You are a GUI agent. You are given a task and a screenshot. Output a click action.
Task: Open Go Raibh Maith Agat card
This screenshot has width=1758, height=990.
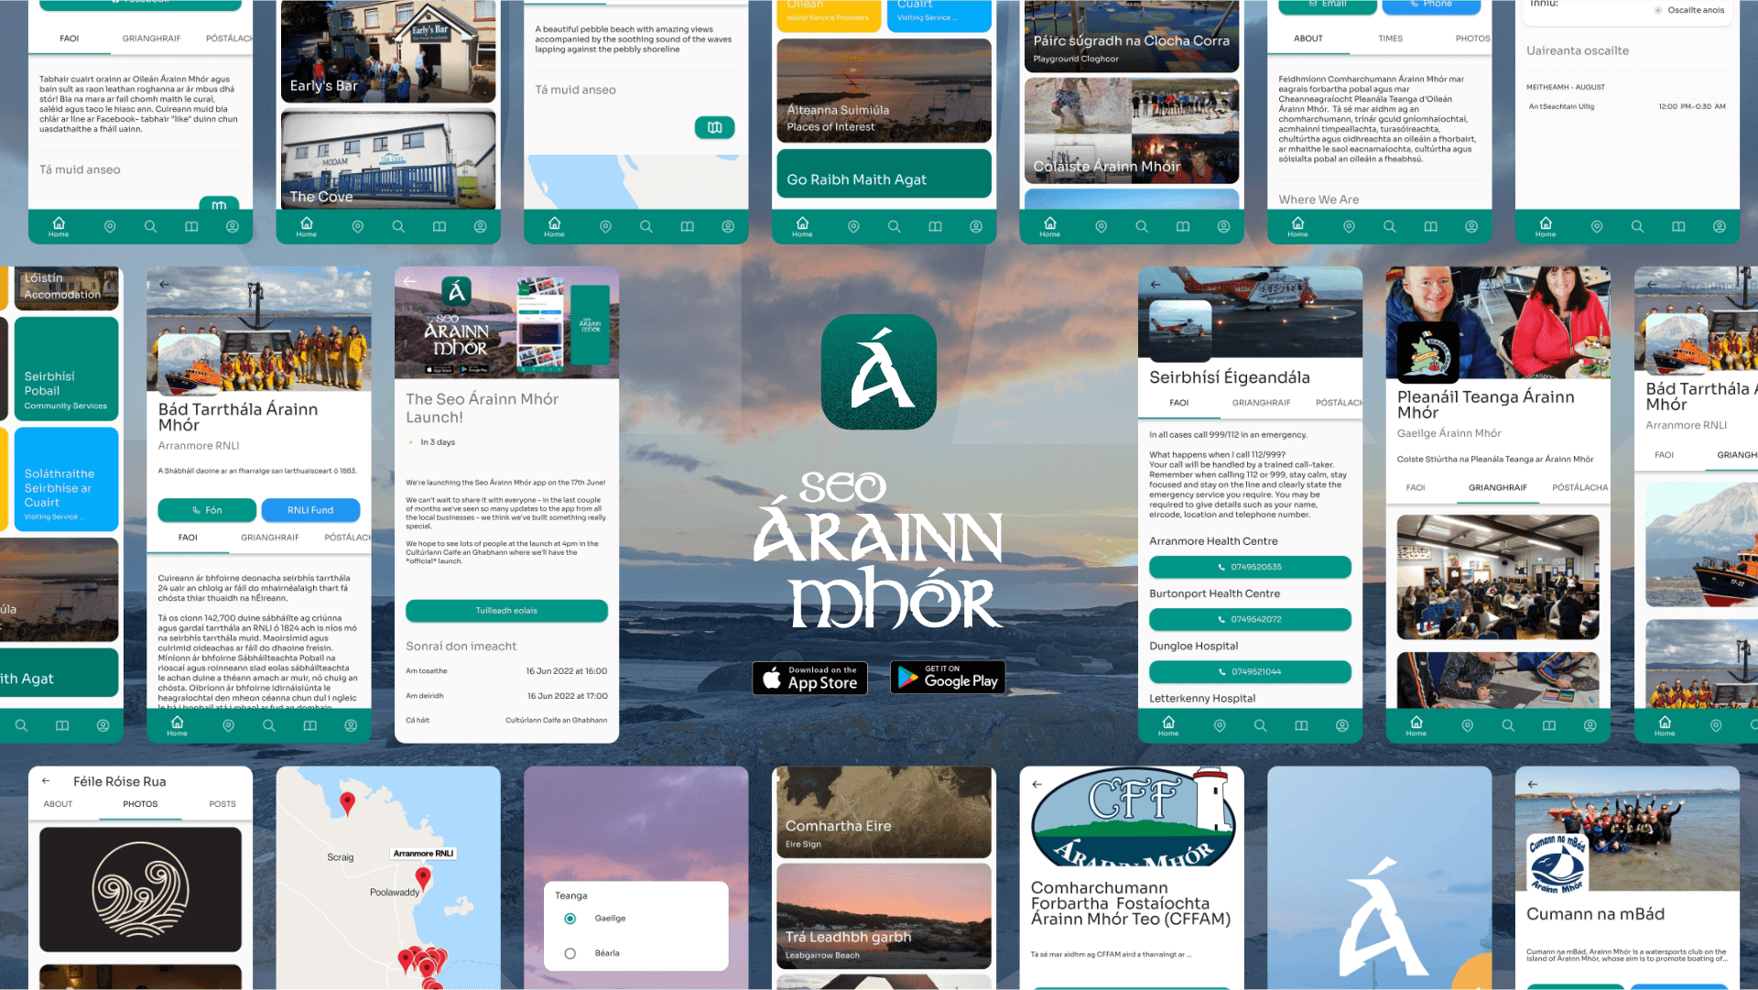pos(884,173)
